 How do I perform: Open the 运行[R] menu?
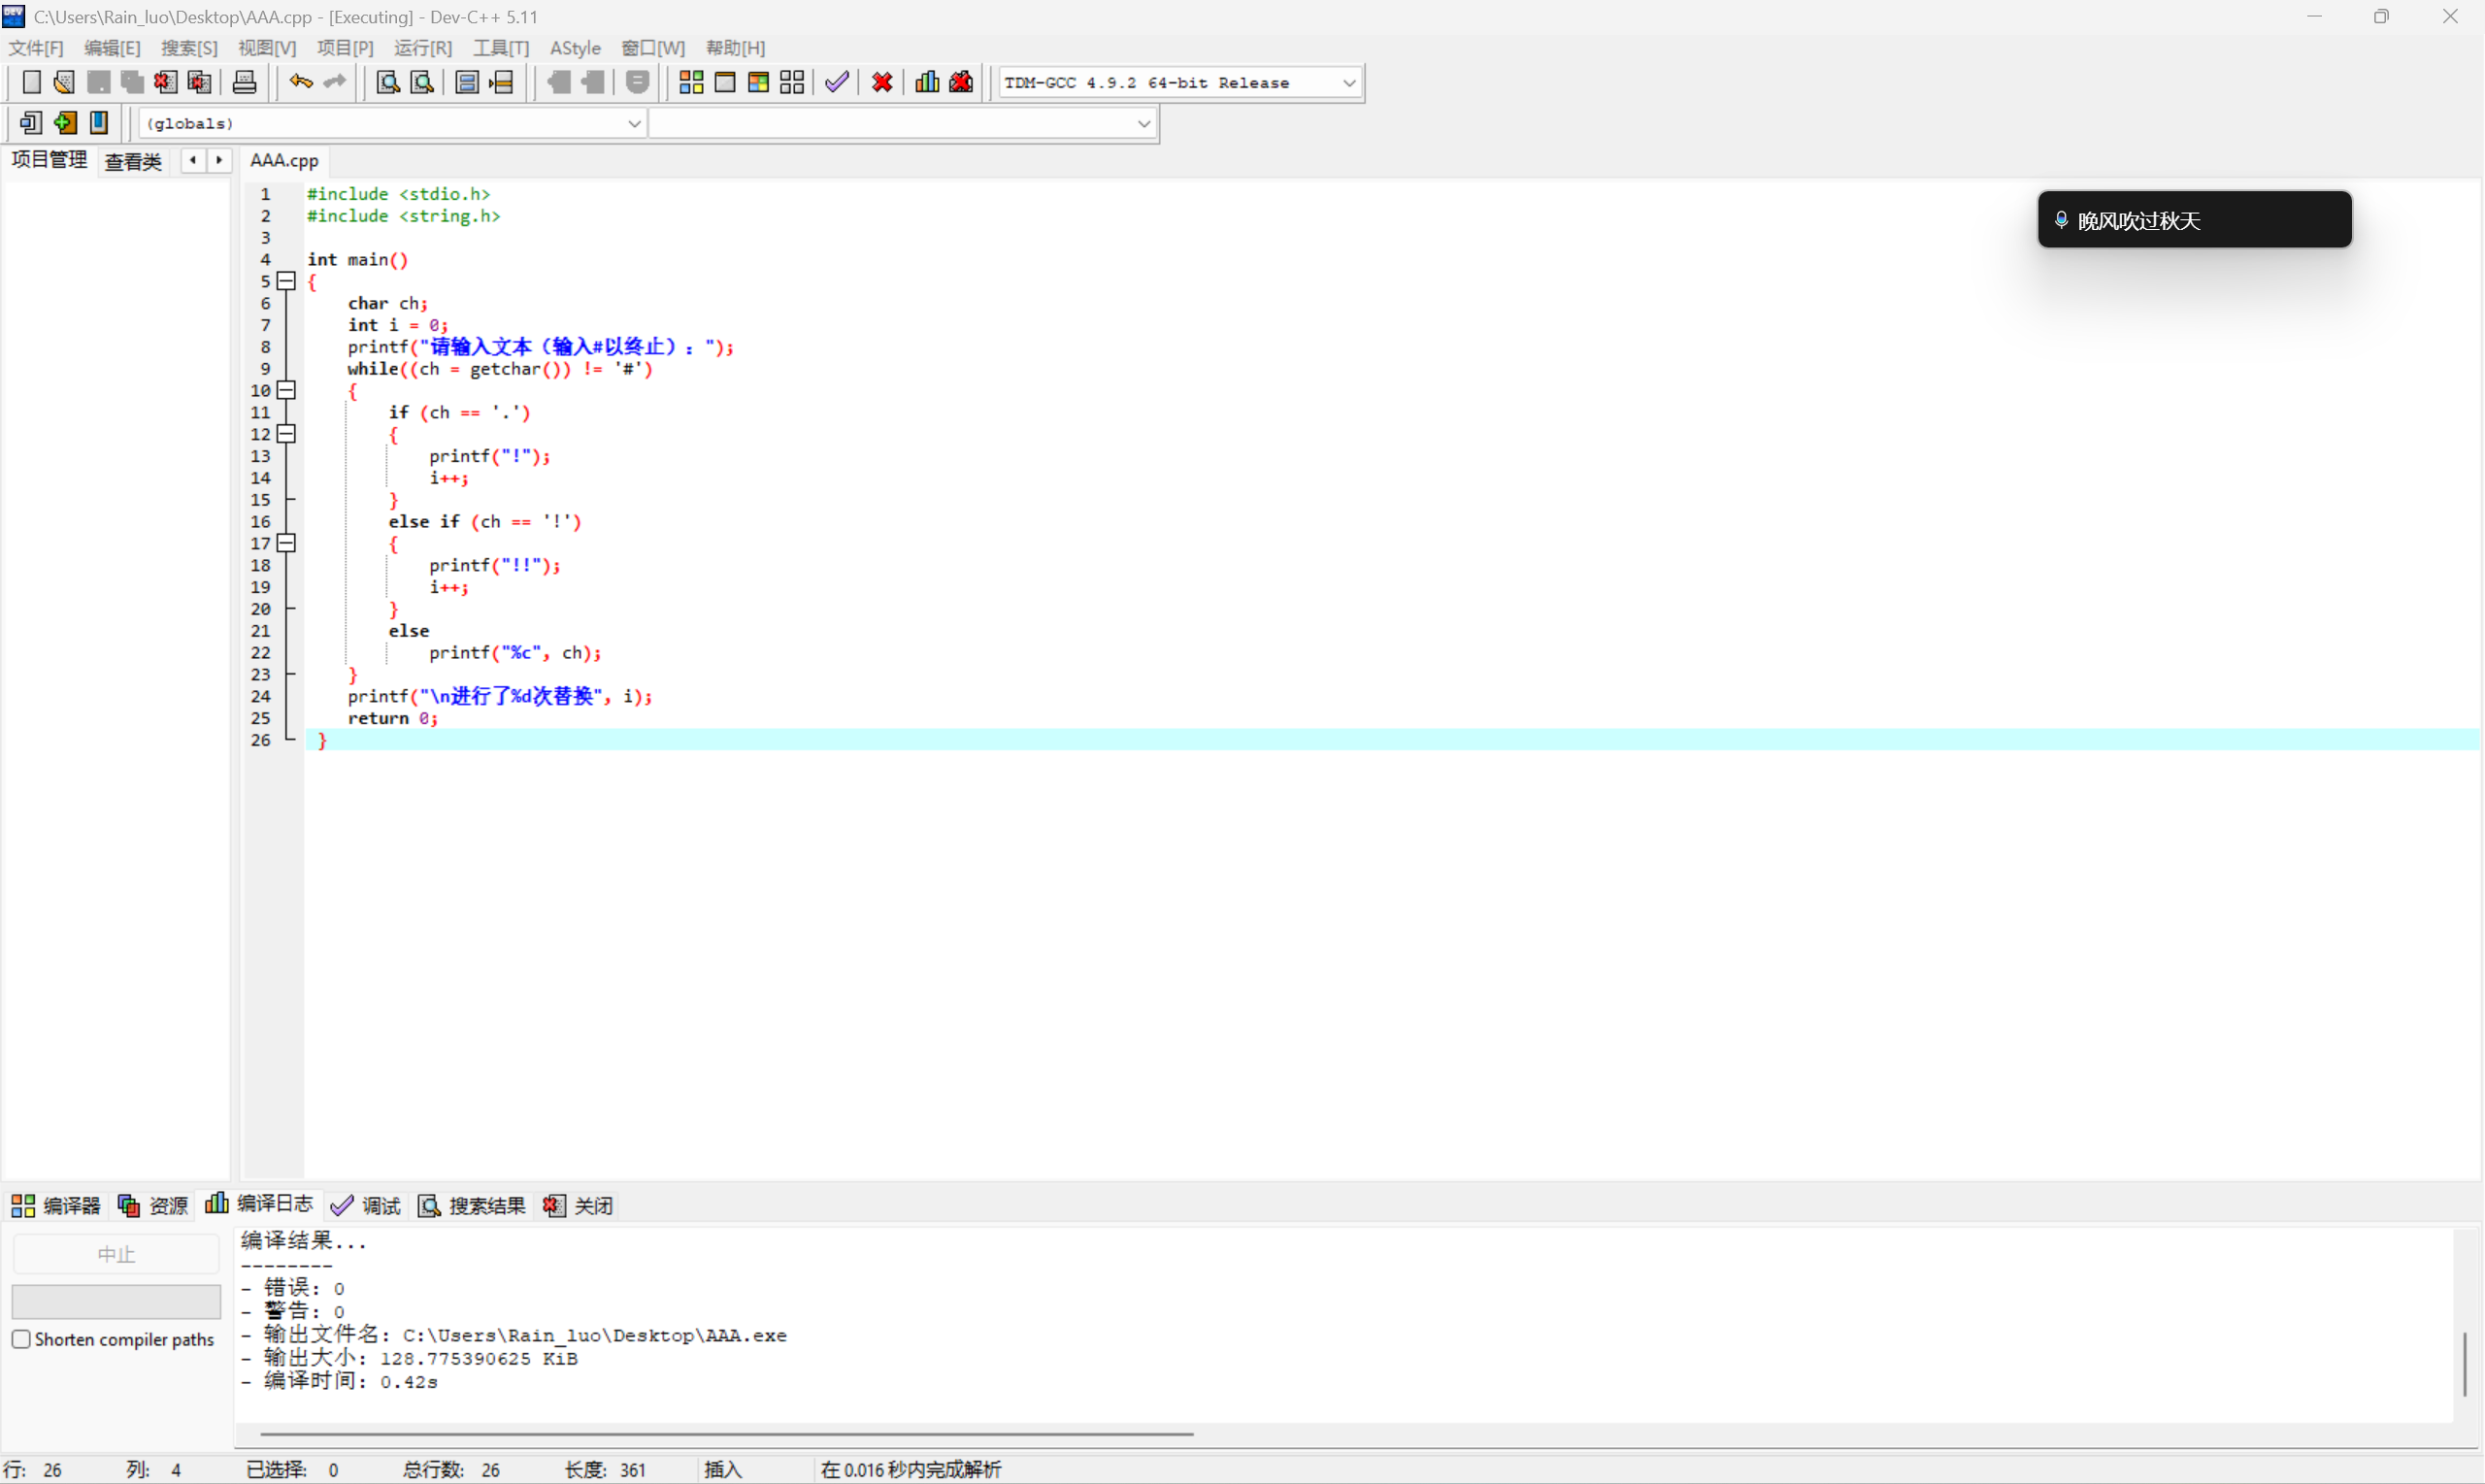(422, 48)
